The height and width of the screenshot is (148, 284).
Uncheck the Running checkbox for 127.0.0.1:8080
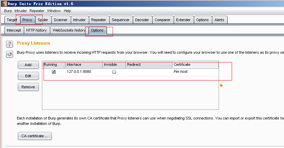pos(54,71)
